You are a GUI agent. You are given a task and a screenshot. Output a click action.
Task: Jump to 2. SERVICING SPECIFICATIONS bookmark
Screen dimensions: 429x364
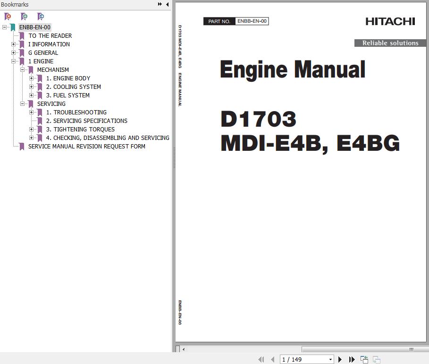86,121
